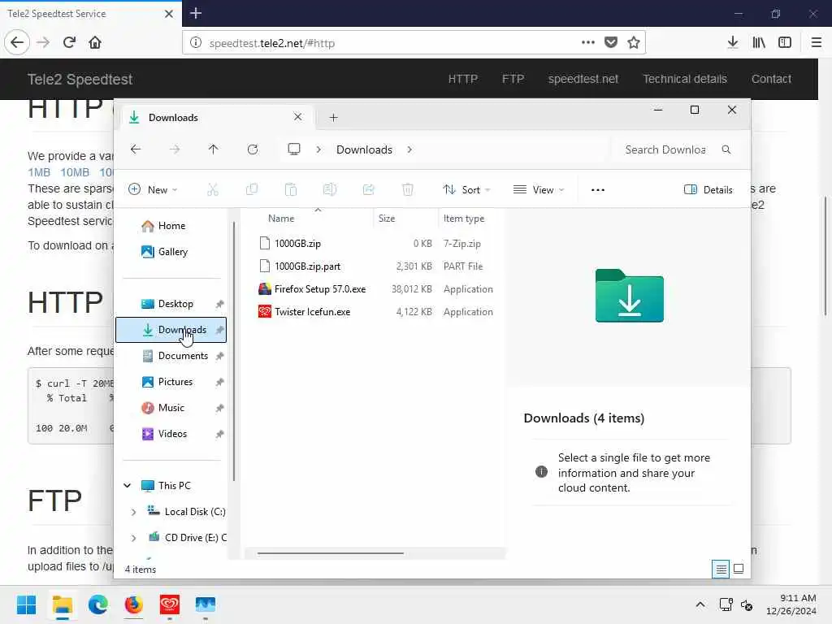
Task: Select the Tele2 Speedtest Service browser tab
Action: 90,14
